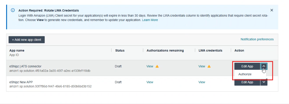Click warning icon beside ATS LWA credentials
This screenshot has height=104, width=289.
(209, 66)
